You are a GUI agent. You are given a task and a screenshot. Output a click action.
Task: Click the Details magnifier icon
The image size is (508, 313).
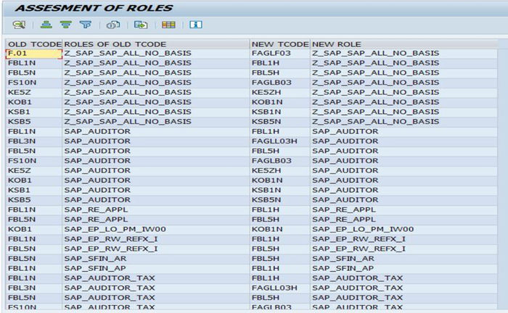coord(18,25)
